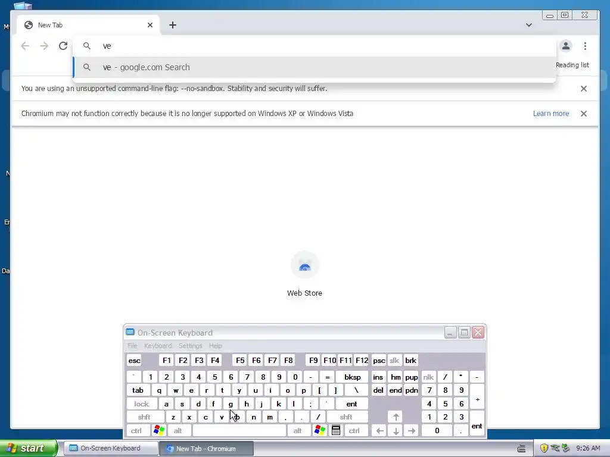This screenshot has height=457, width=610.
Task: Click the del key
Action: coord(378,390)
